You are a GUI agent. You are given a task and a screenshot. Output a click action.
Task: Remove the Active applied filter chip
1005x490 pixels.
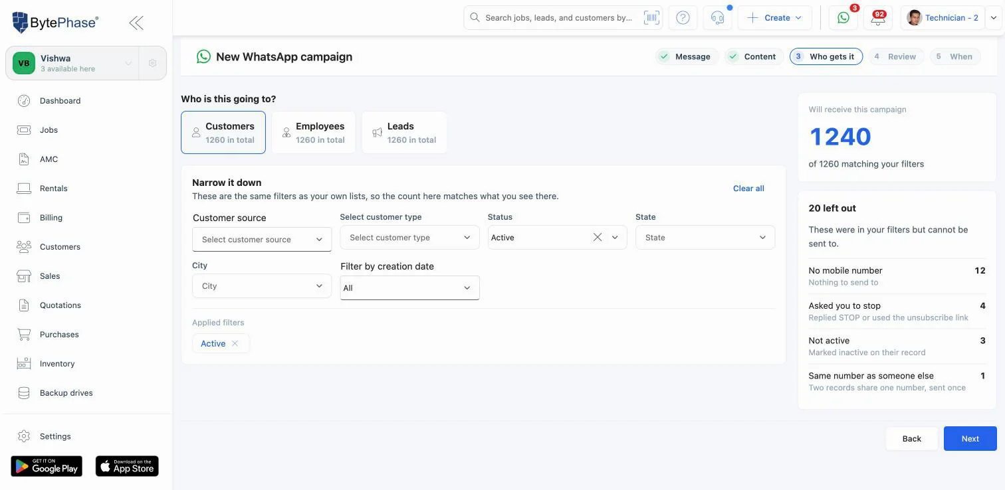(235, 343)
